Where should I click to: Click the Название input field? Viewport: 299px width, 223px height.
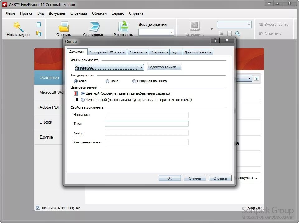(146, 115)
